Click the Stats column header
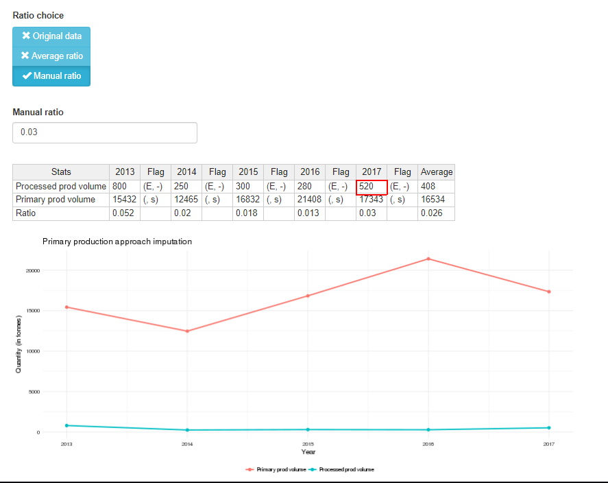The height and width of the screenshot is (483, 608). coord(61,172)
